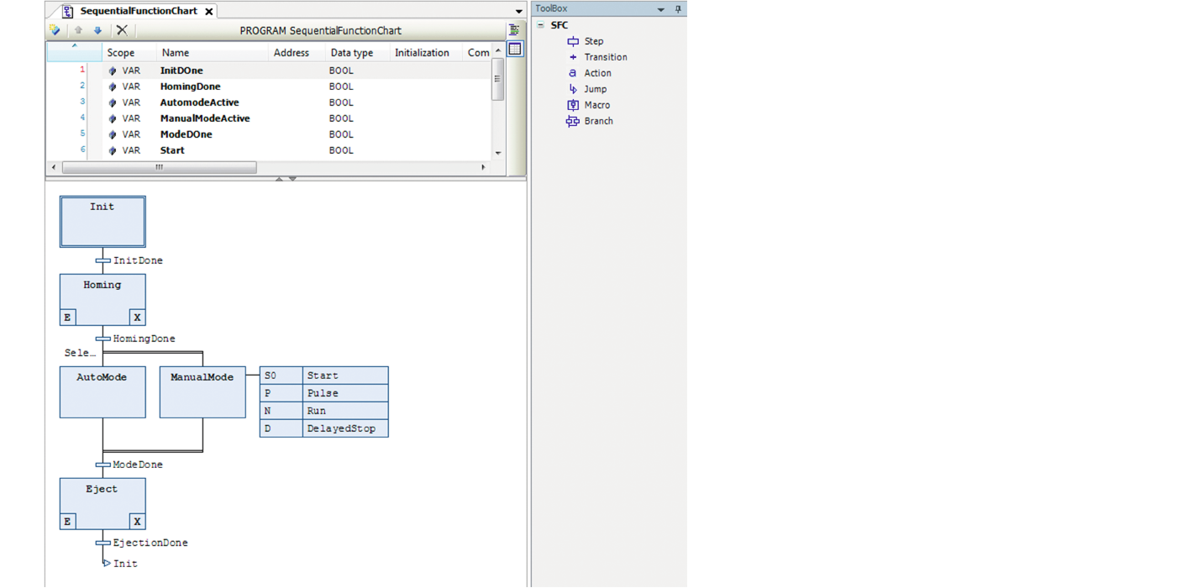Open the ToolBox panel dropdown arrow

coord(660,9)
